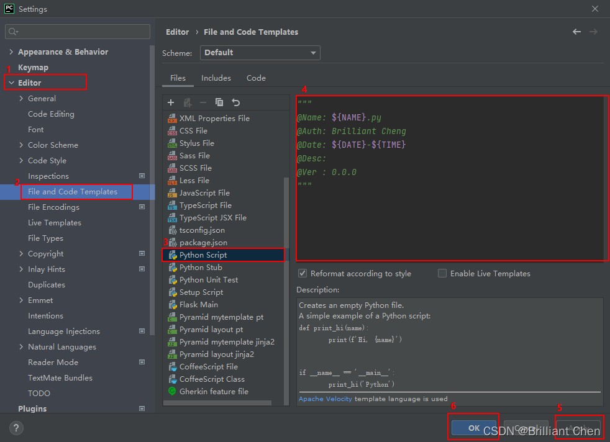Select Setup Script template
The width and height of the screenshot is (610, 442).
tap(201, 292)
